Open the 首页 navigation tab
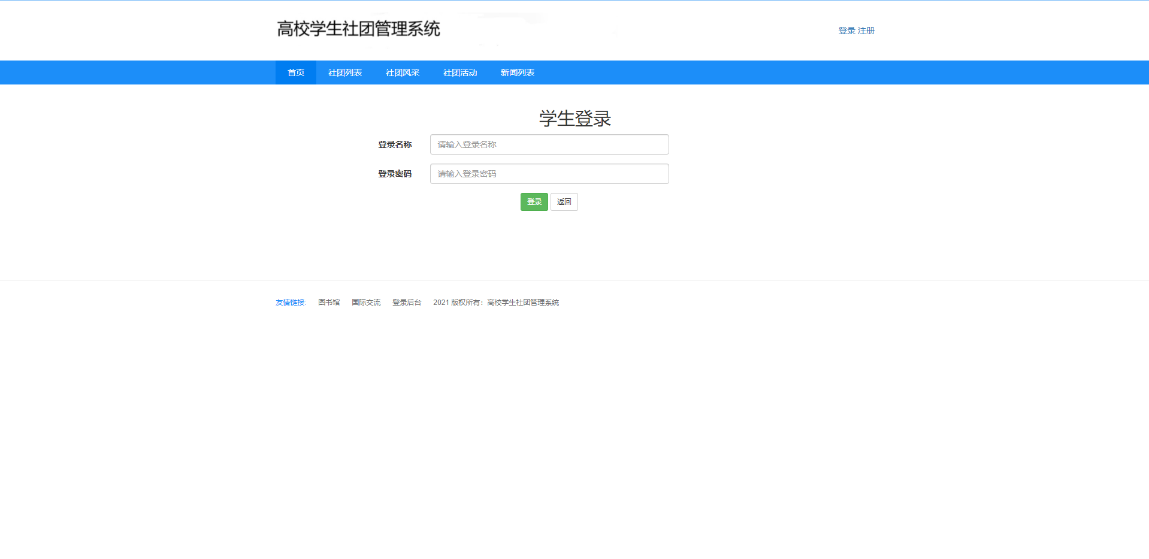This screenshot has height=559, width=1149. coord(296,72)
